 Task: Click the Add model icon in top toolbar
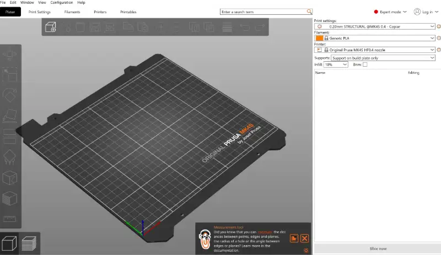(51, 27)
